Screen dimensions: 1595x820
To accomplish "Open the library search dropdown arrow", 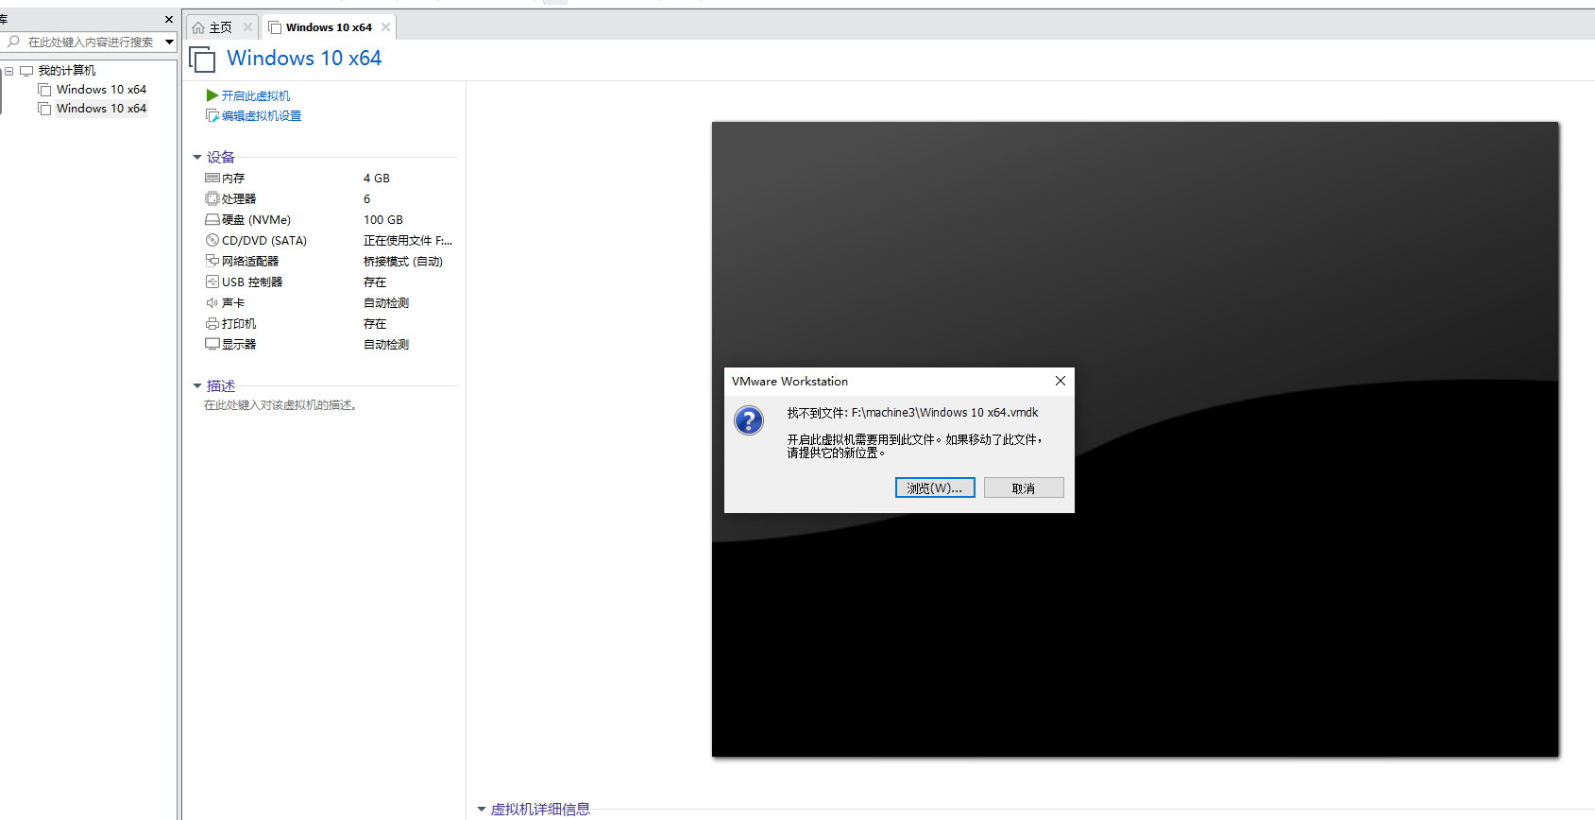I will (x=170, y=42).
